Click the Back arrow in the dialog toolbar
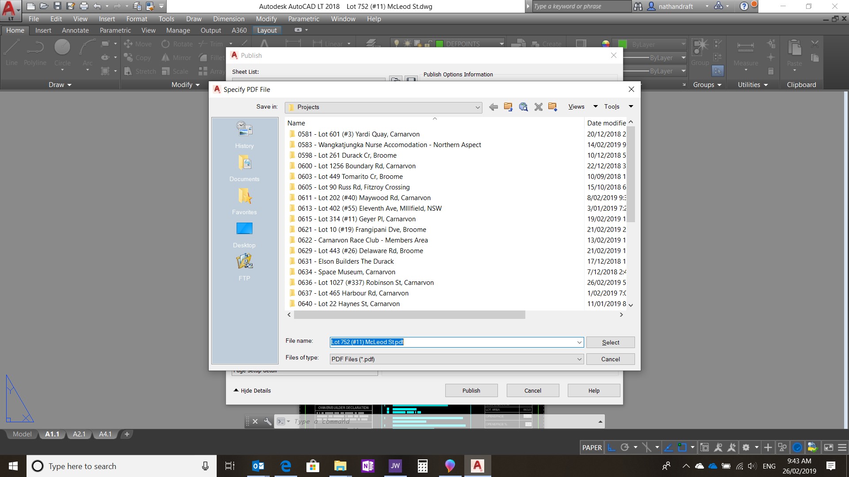Image resolution: width=849 pixels, height=477 pixels. pyautogui.click(x=493, y=107)
